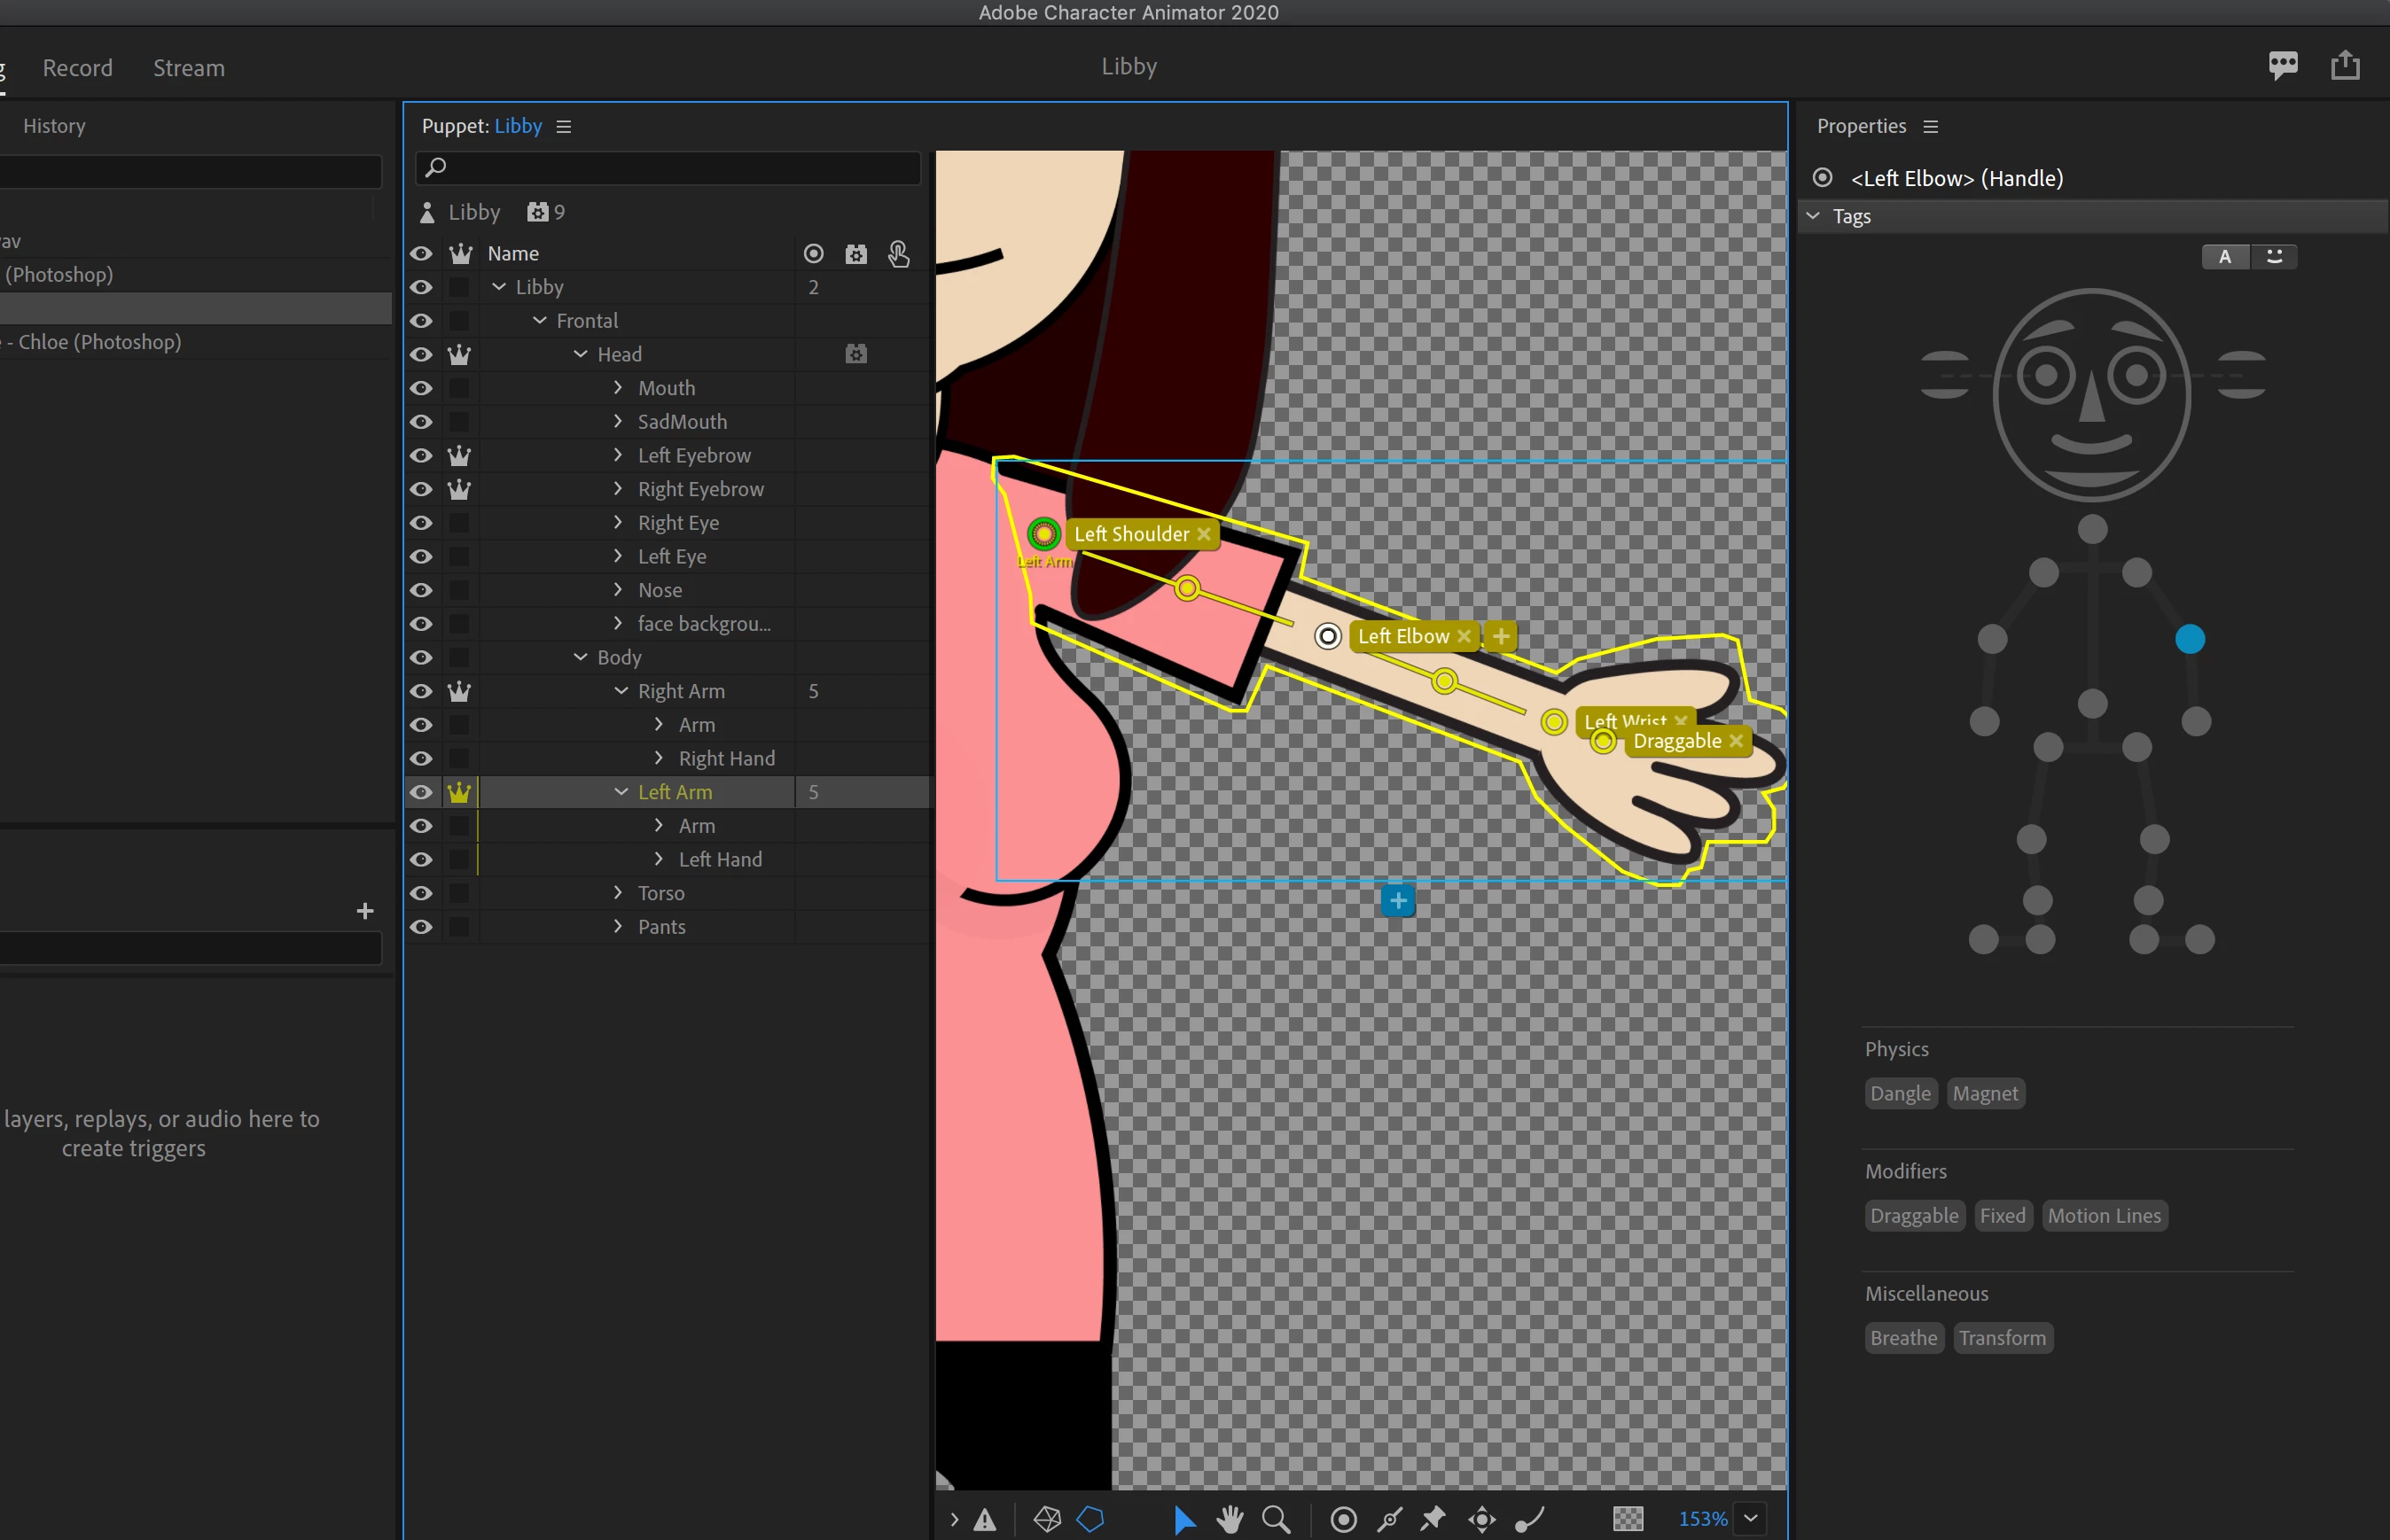
Task: Select the Dragger tool
Action: 1481,1519
